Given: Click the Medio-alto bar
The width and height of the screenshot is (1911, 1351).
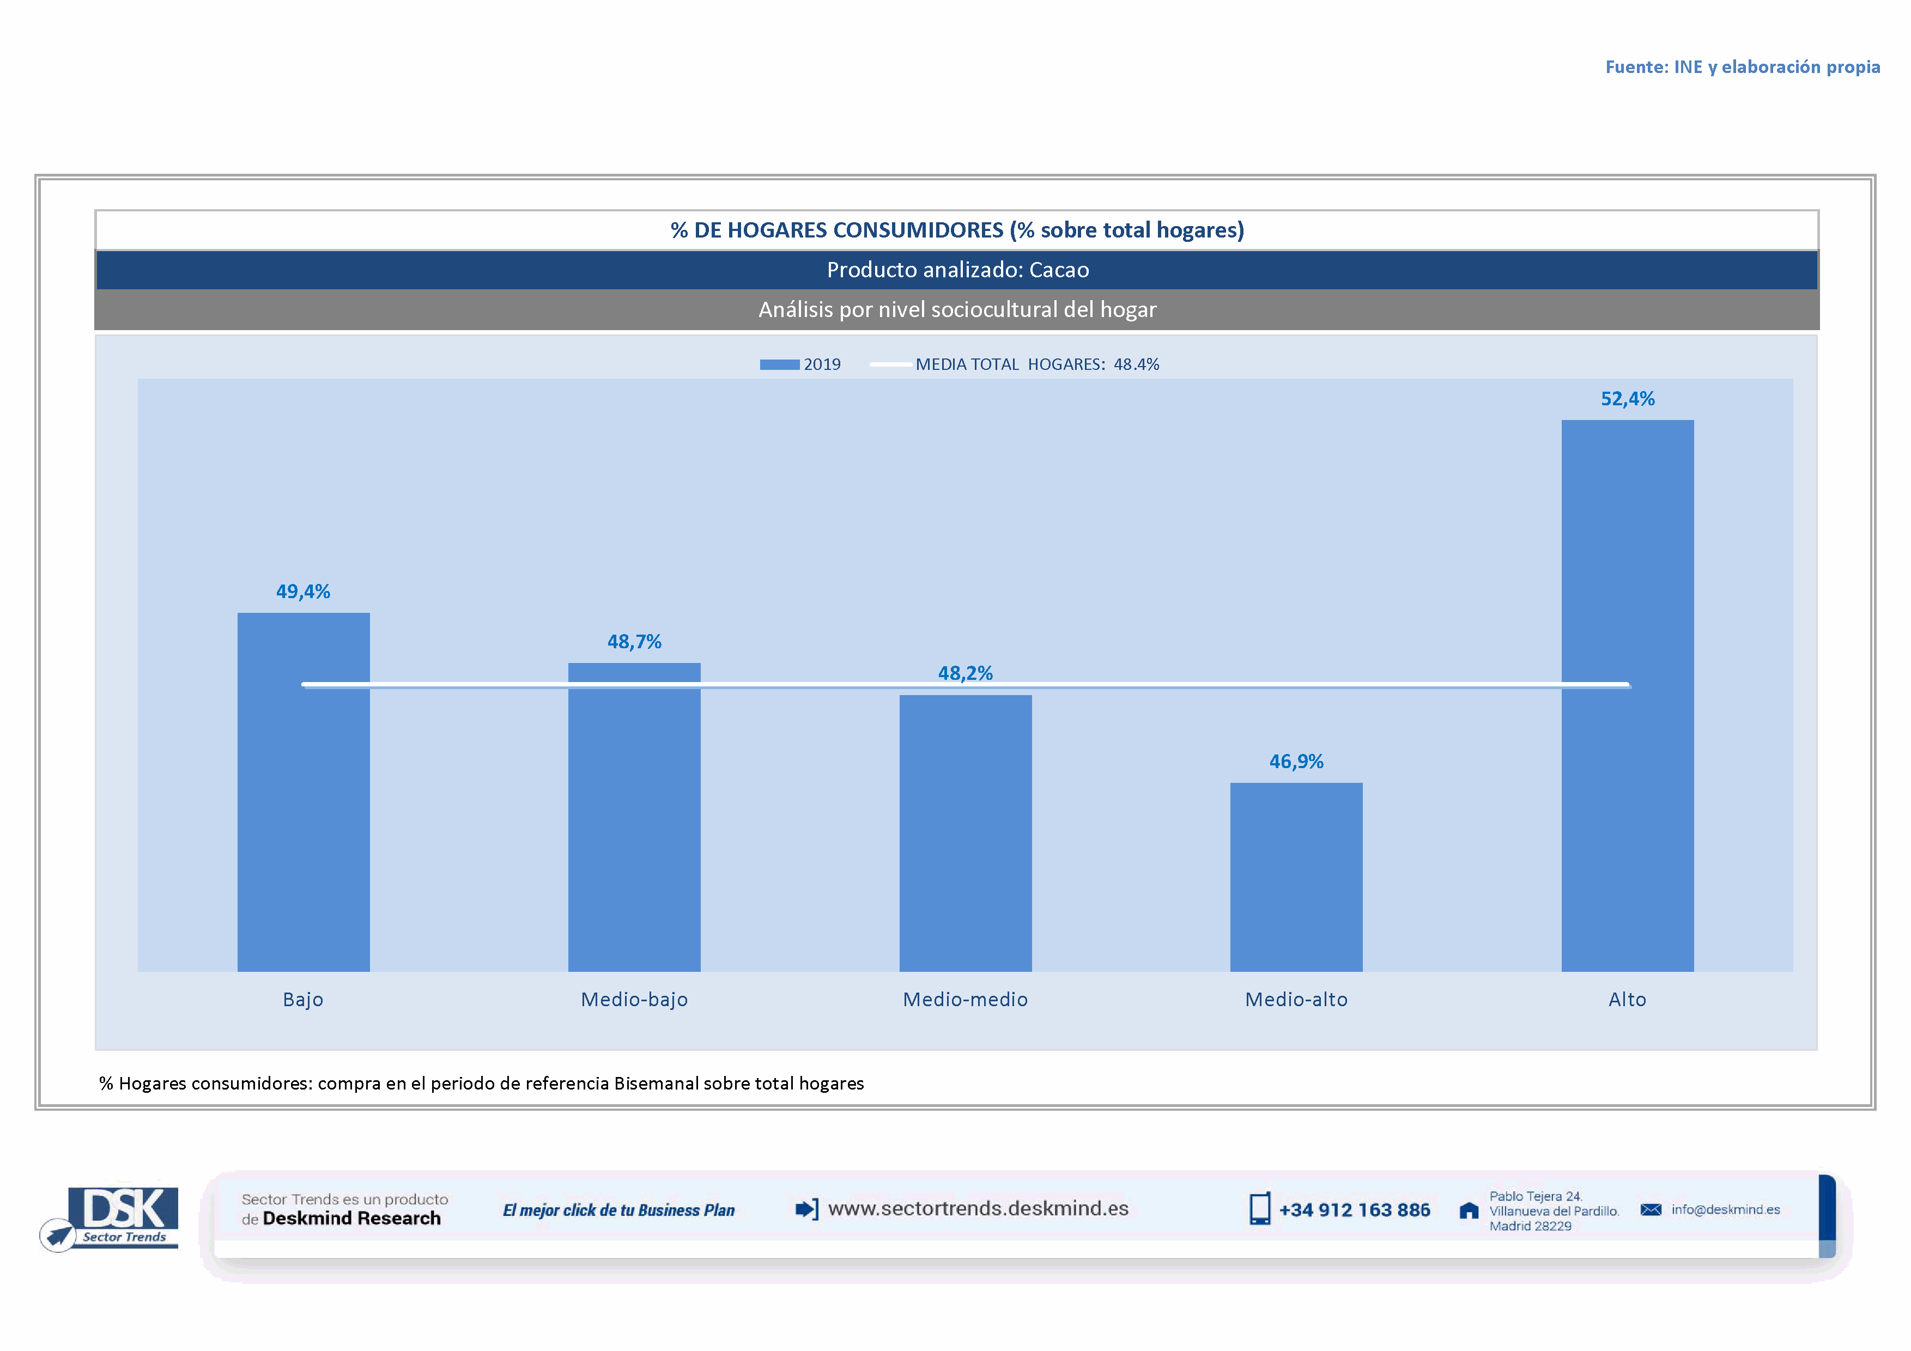Looking at the screenshot, I should click(x=1296, y=878).
